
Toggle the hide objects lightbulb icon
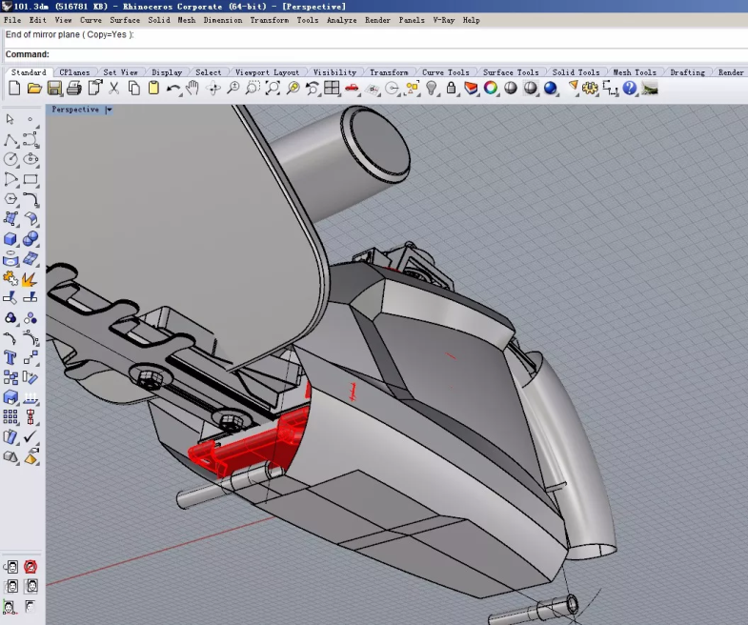pyautogui.click(x=432, y=89)
